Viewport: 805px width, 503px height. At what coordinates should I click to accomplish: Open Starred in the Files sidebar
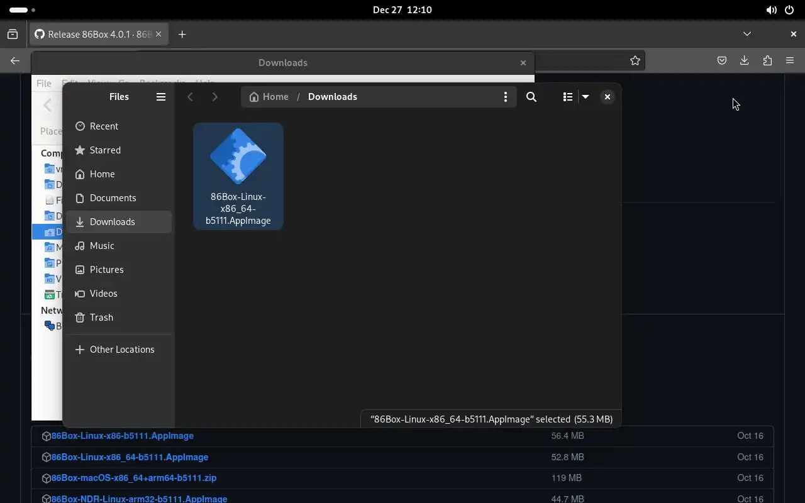[x=119, y=150]
